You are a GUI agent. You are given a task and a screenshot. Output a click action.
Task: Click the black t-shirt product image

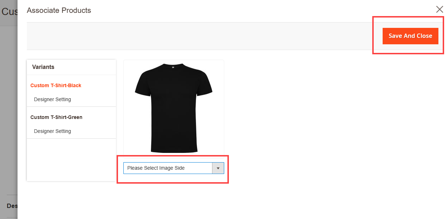(x=173, y=107)
